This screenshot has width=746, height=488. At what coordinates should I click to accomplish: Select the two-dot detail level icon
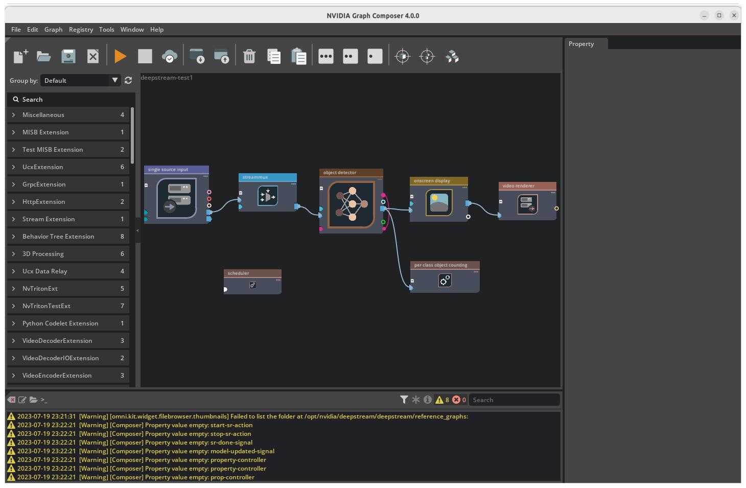tap(351, 56)
